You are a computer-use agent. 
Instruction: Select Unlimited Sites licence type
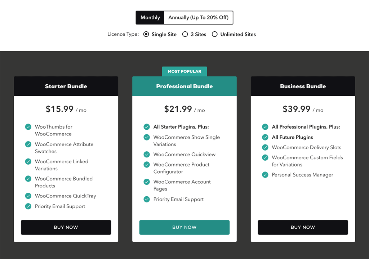click(x=215, y=35)
